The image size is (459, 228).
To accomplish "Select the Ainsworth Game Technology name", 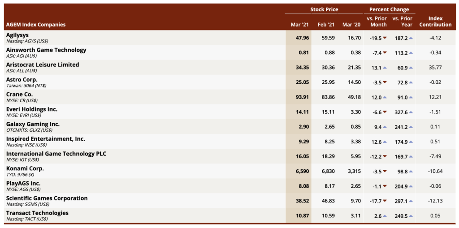I will click(x=46, y=50).
